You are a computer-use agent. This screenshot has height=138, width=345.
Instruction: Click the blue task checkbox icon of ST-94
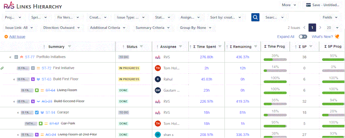(37, 112)
